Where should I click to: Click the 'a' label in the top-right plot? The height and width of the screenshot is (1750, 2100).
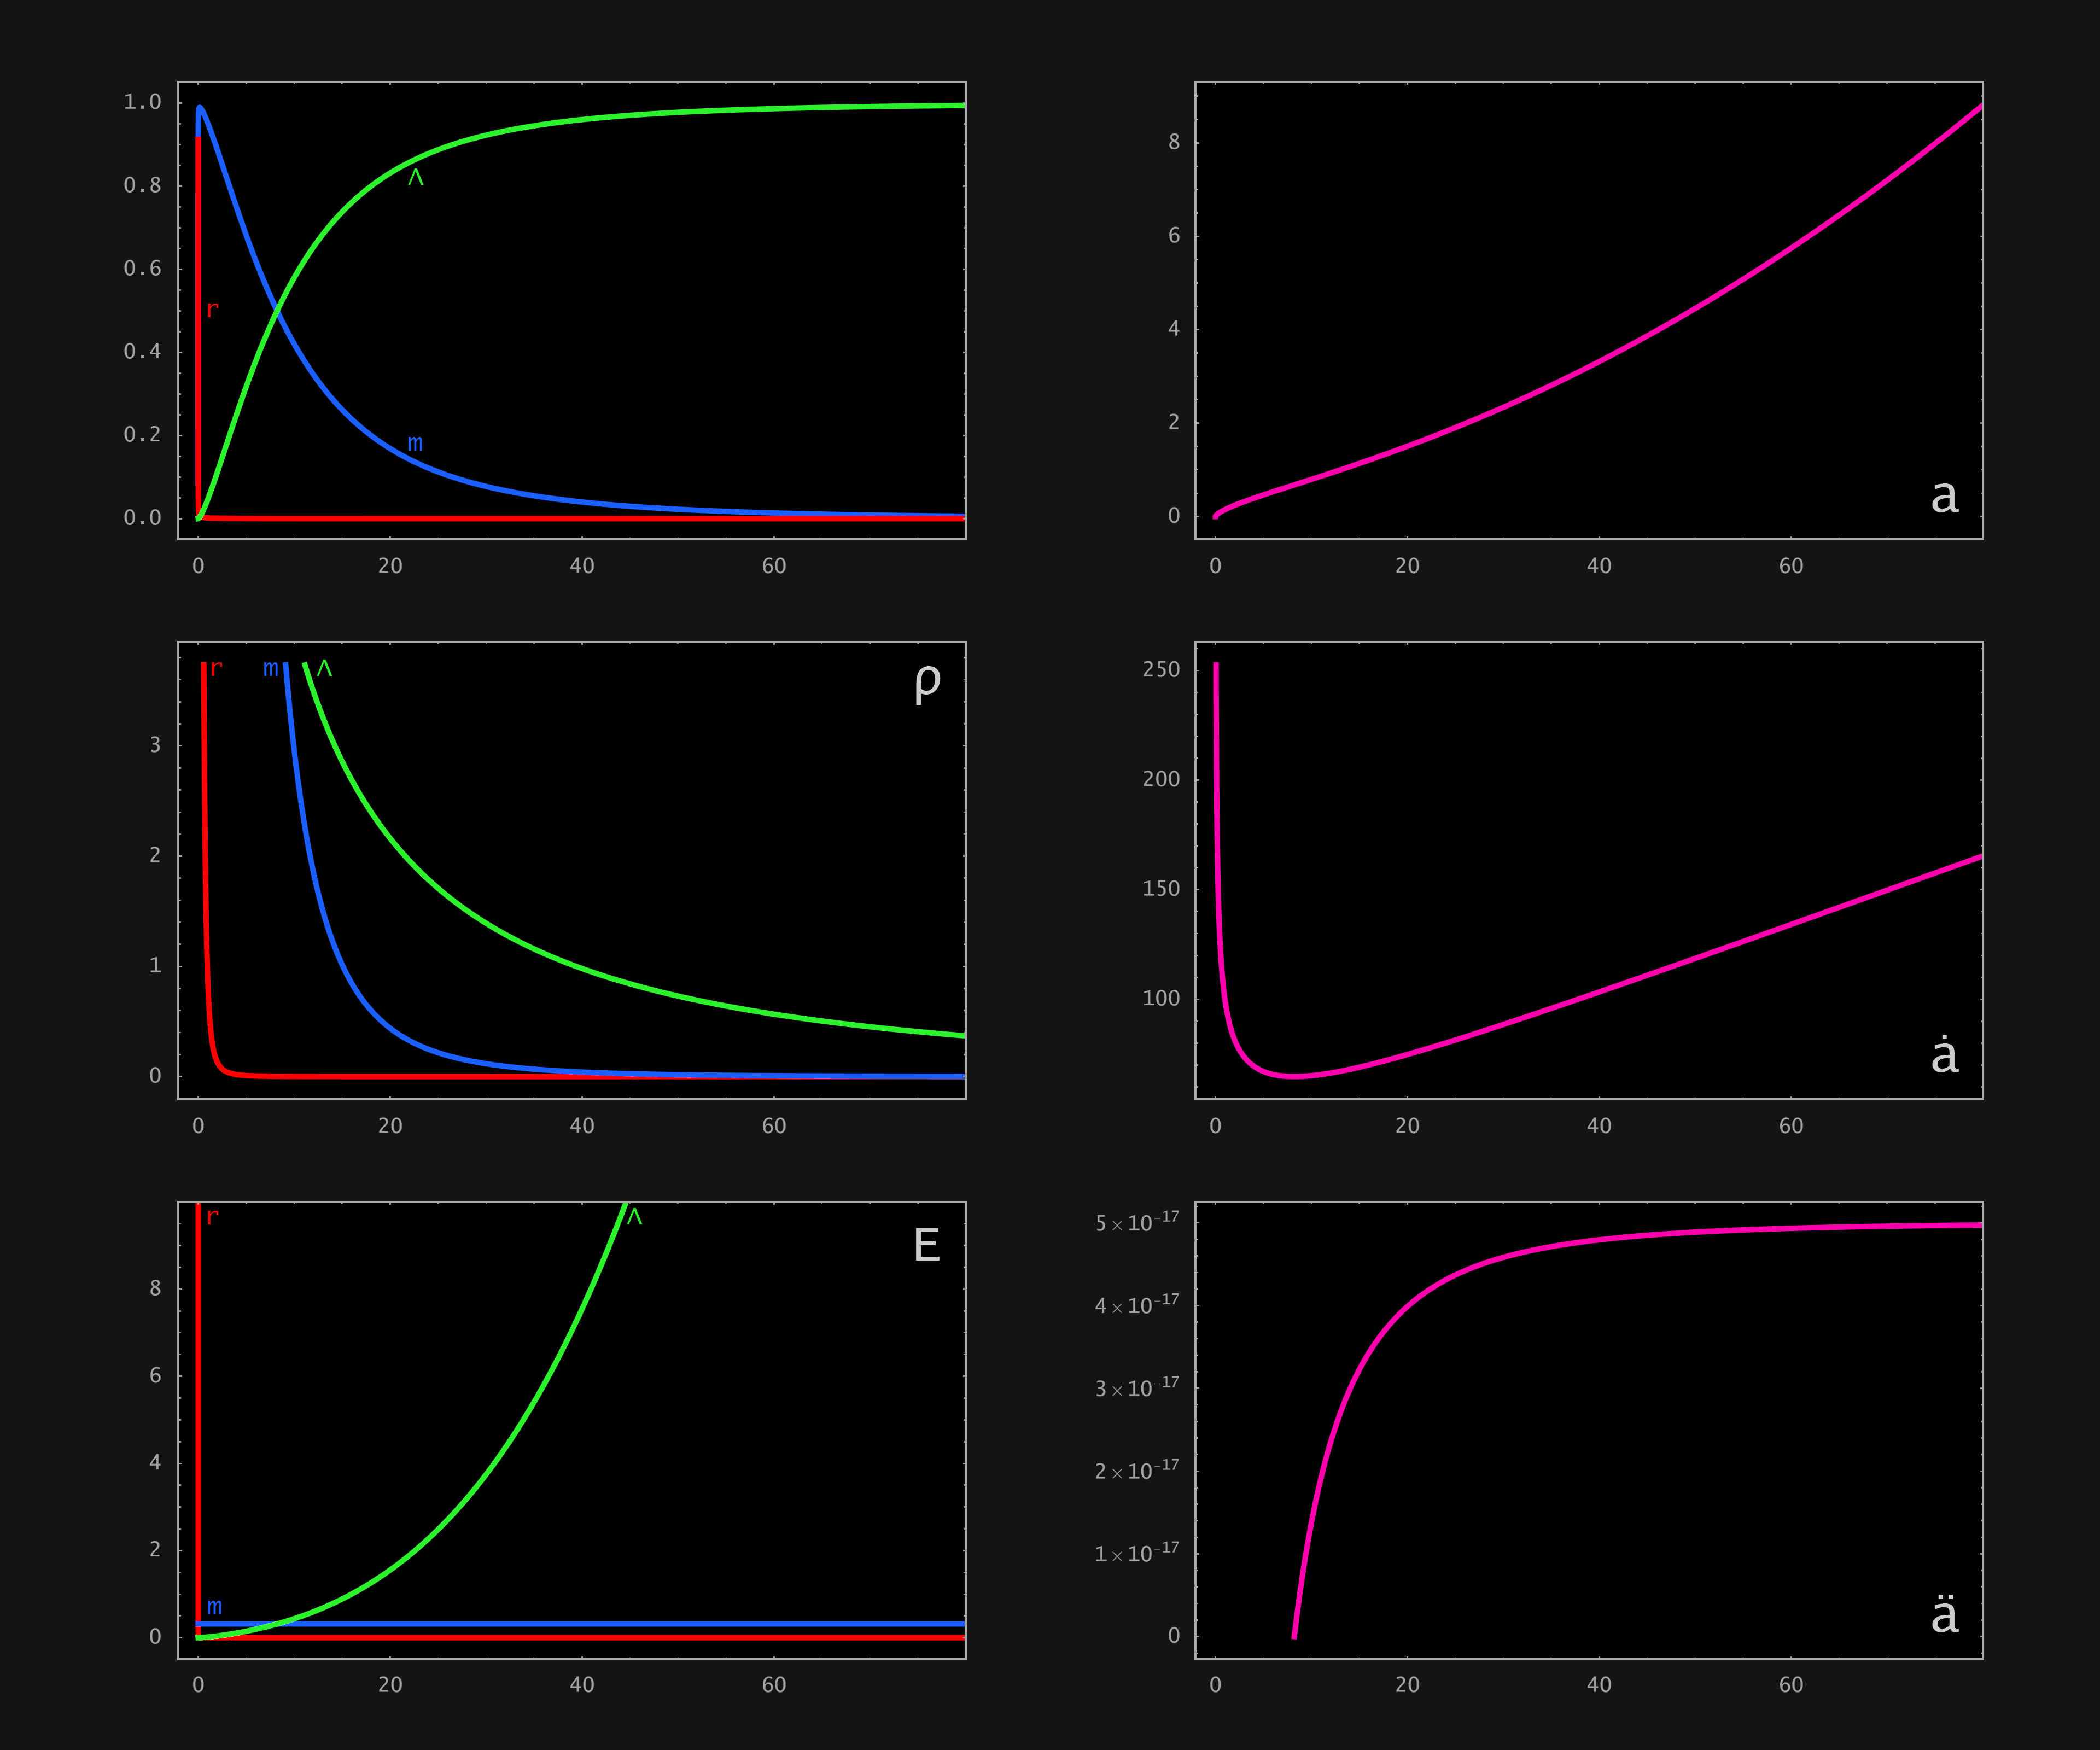coord(1944,496)
